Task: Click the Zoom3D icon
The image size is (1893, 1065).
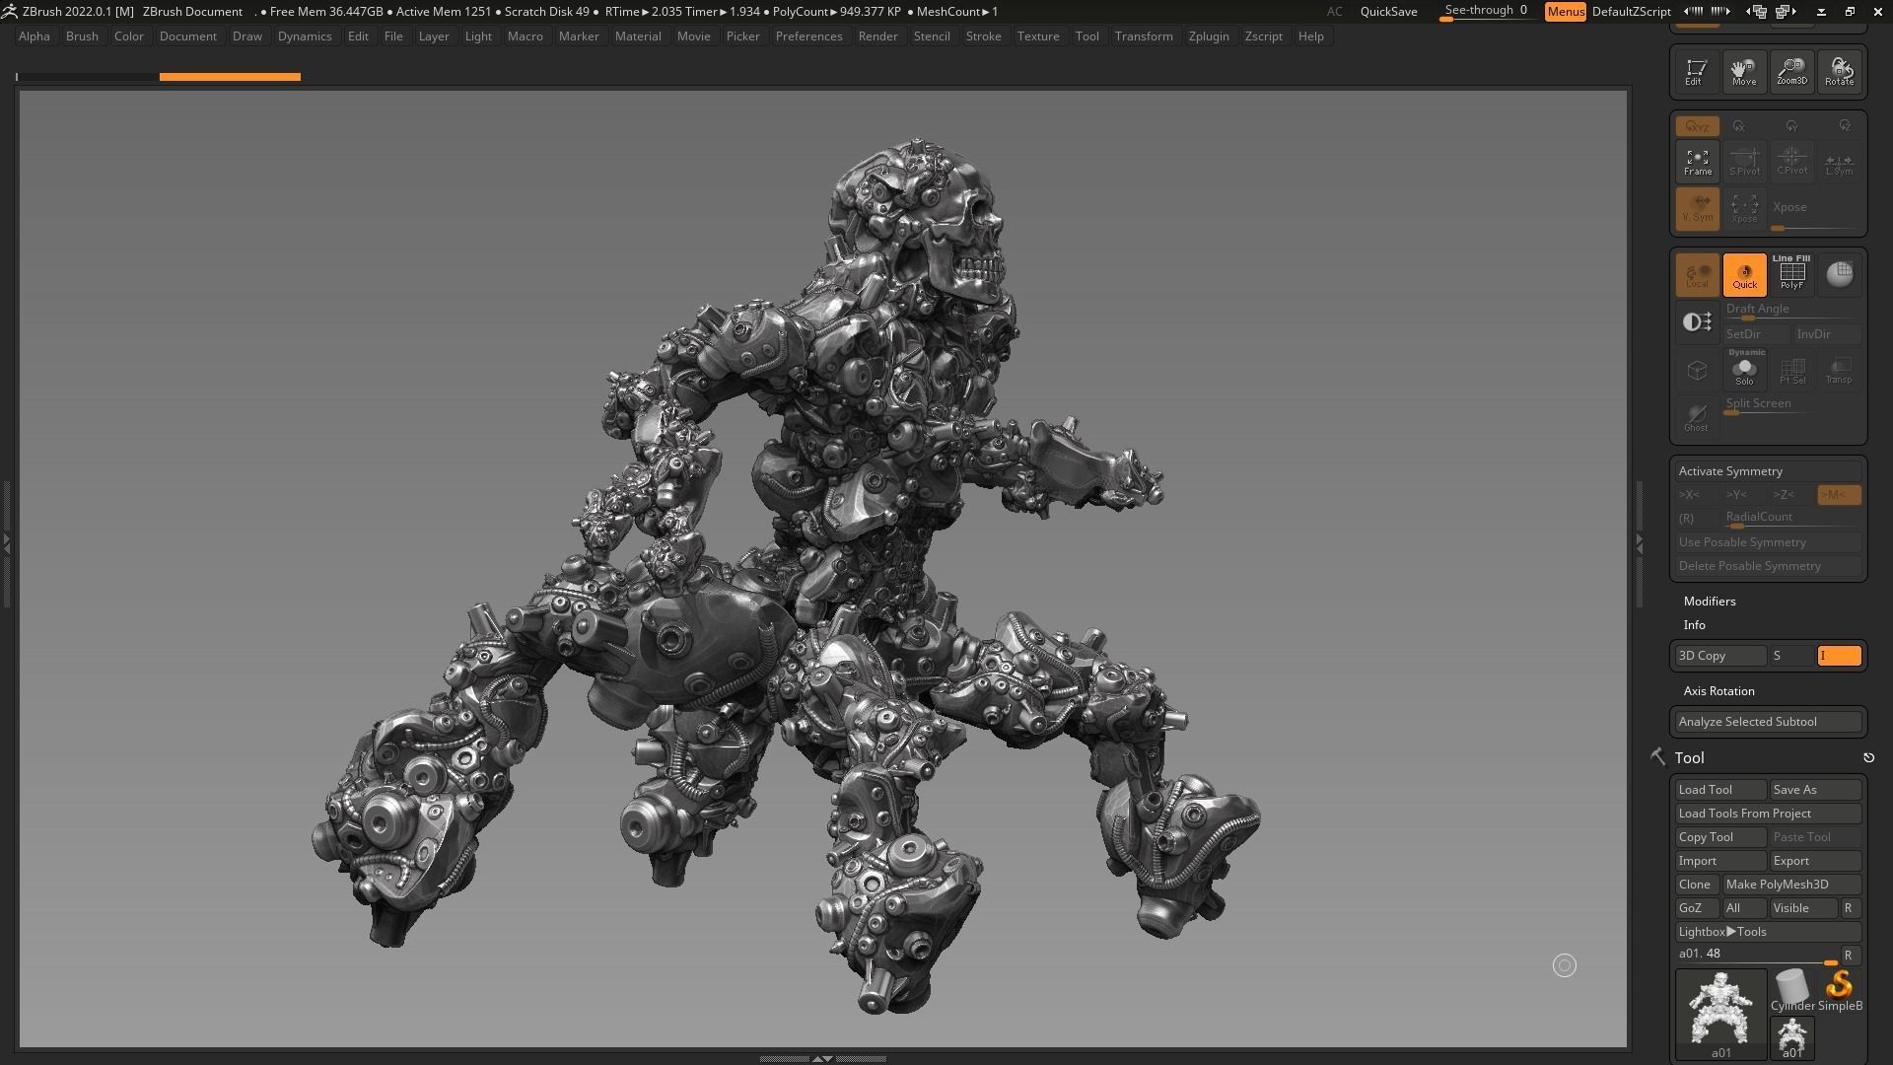Action: click(1791, 71)
